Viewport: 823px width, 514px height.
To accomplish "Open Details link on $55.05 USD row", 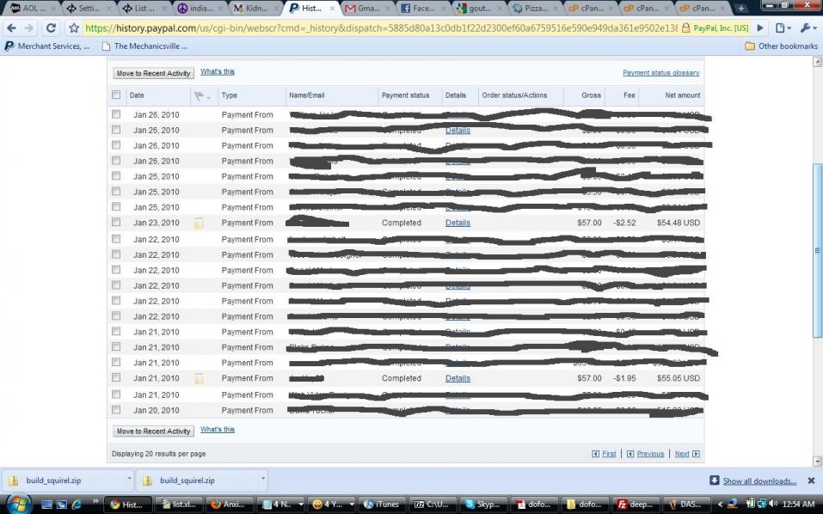I will point(458,378).
